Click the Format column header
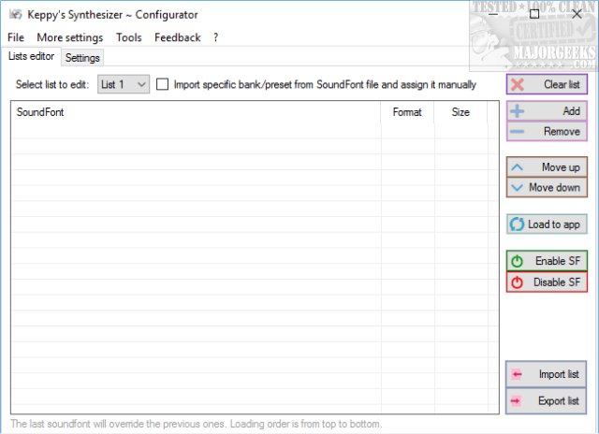Image resolution: width=599 pixels, height=434 pixels. (x=407, y=112)
